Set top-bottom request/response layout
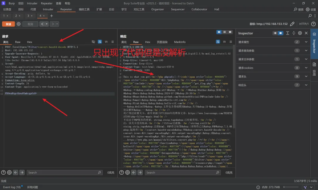The width and height of the screenshot is (318, 190). coord(224,32)
